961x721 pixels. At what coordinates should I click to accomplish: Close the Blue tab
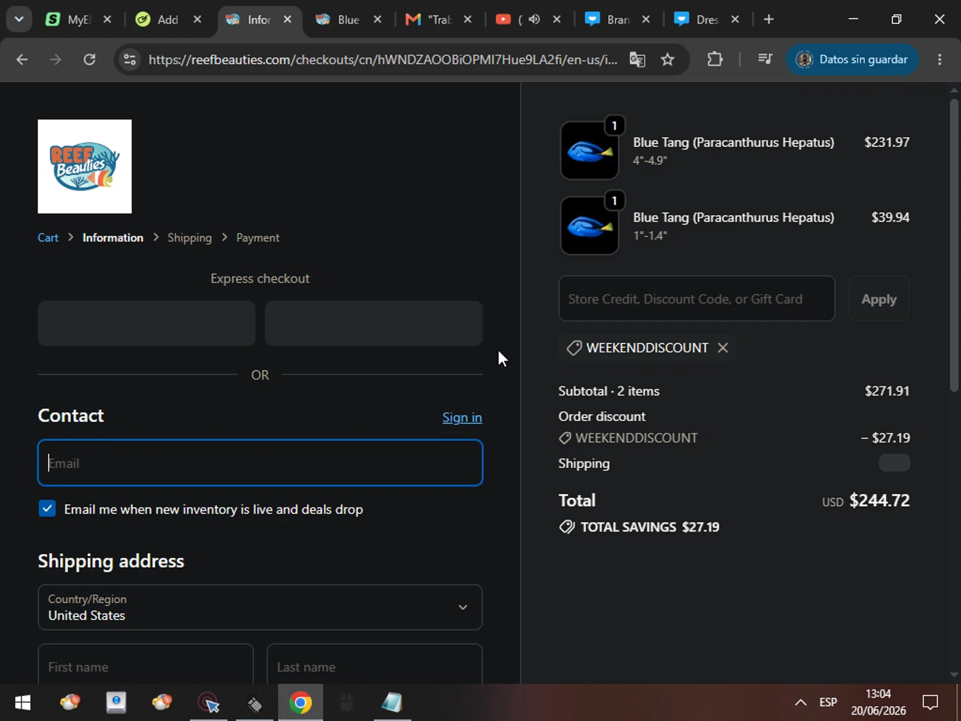pyautogui.click(x=377, y=19)
